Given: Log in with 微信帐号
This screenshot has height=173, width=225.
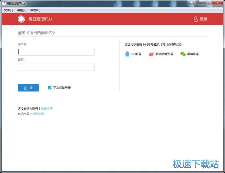Looking at the screenshot, I should tap(190, 54).
